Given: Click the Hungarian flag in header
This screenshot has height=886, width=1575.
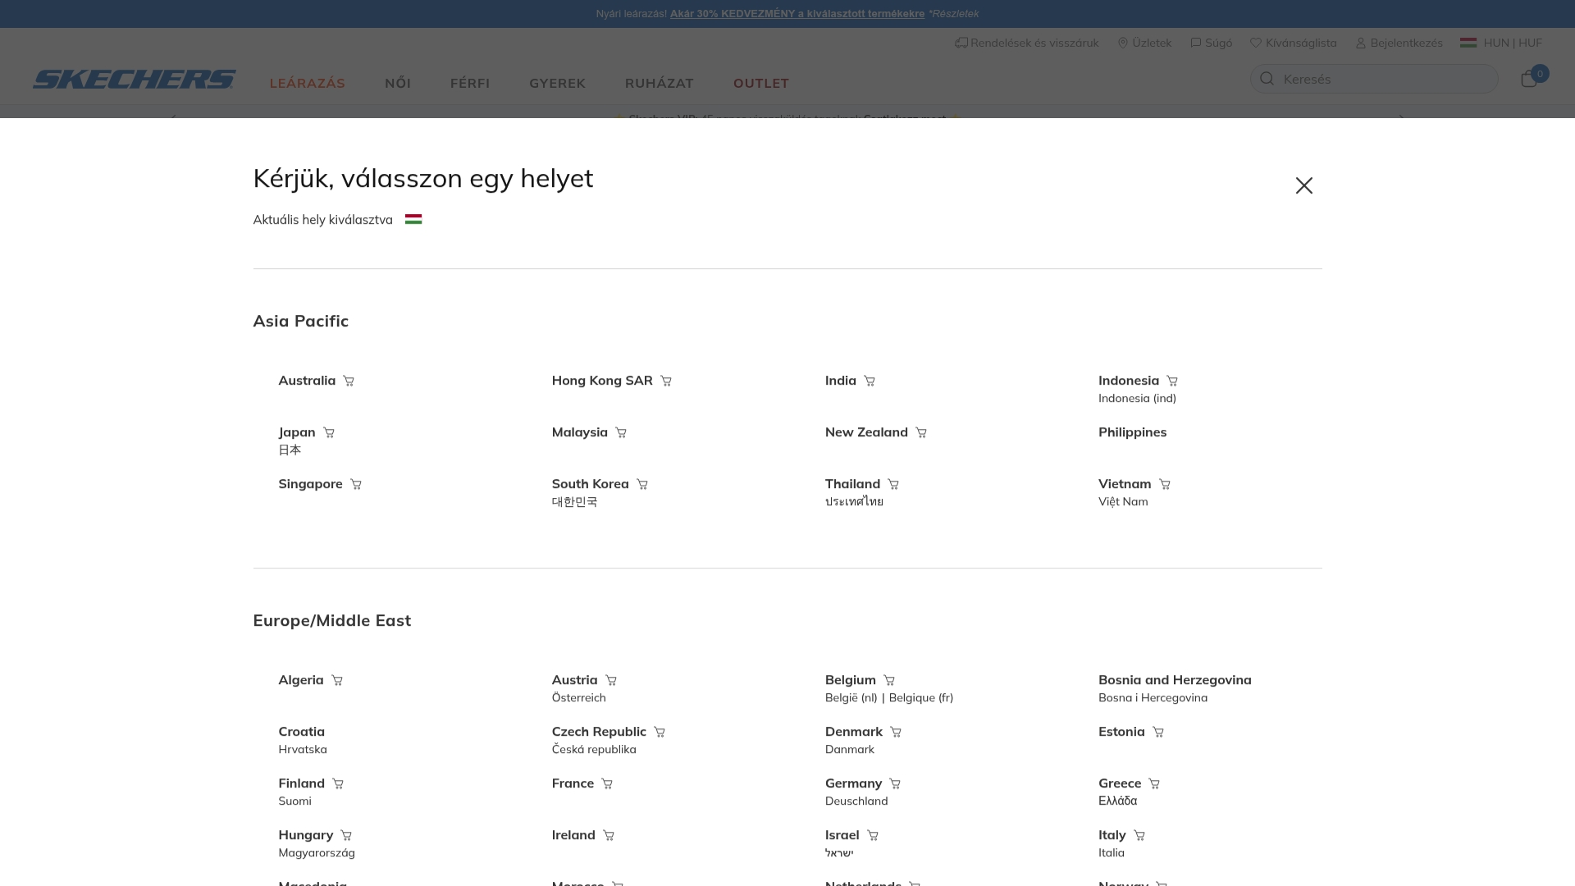Looking at the screenshot, I should [1468, 43].
